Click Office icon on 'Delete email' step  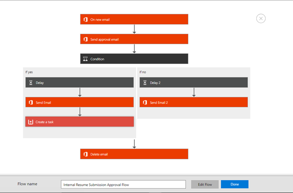tap(85, 154)
